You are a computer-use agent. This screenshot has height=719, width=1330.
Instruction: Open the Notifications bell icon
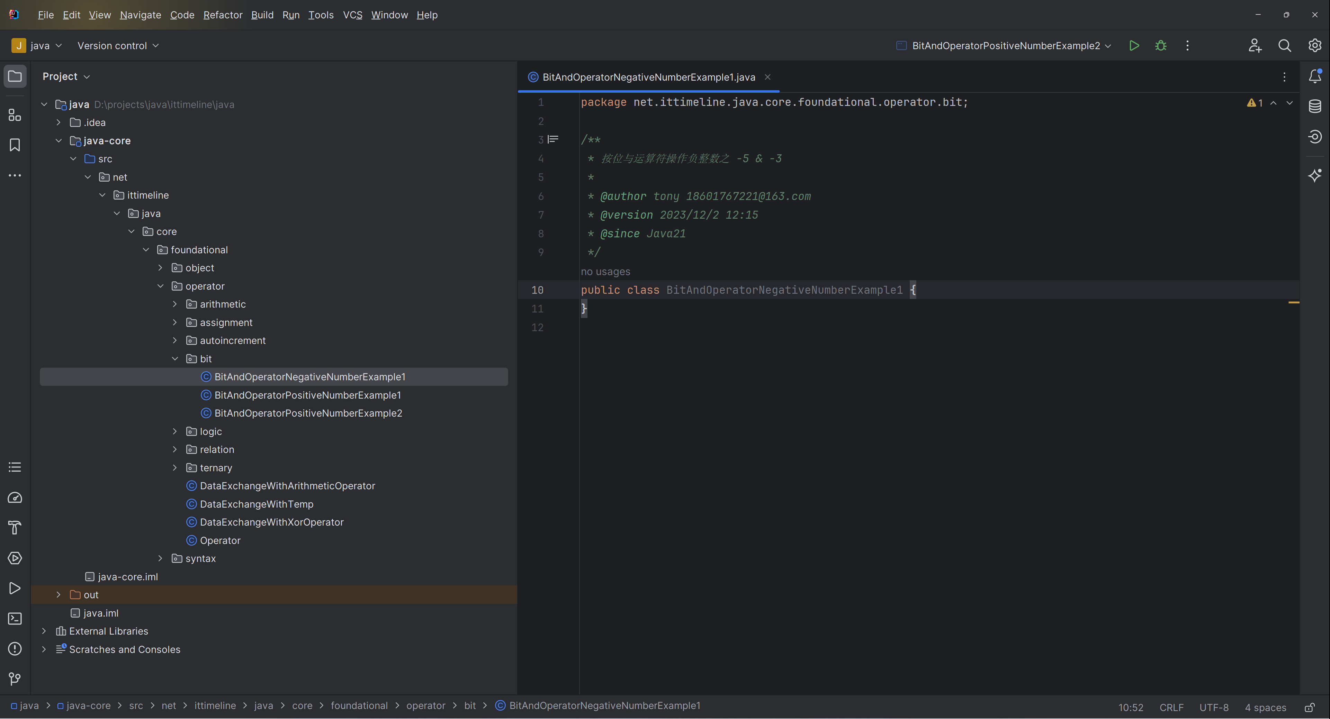click(1314, 76)
